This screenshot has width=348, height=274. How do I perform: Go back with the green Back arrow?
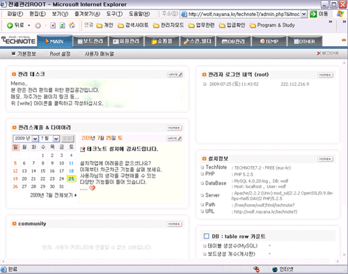[10, 25]
